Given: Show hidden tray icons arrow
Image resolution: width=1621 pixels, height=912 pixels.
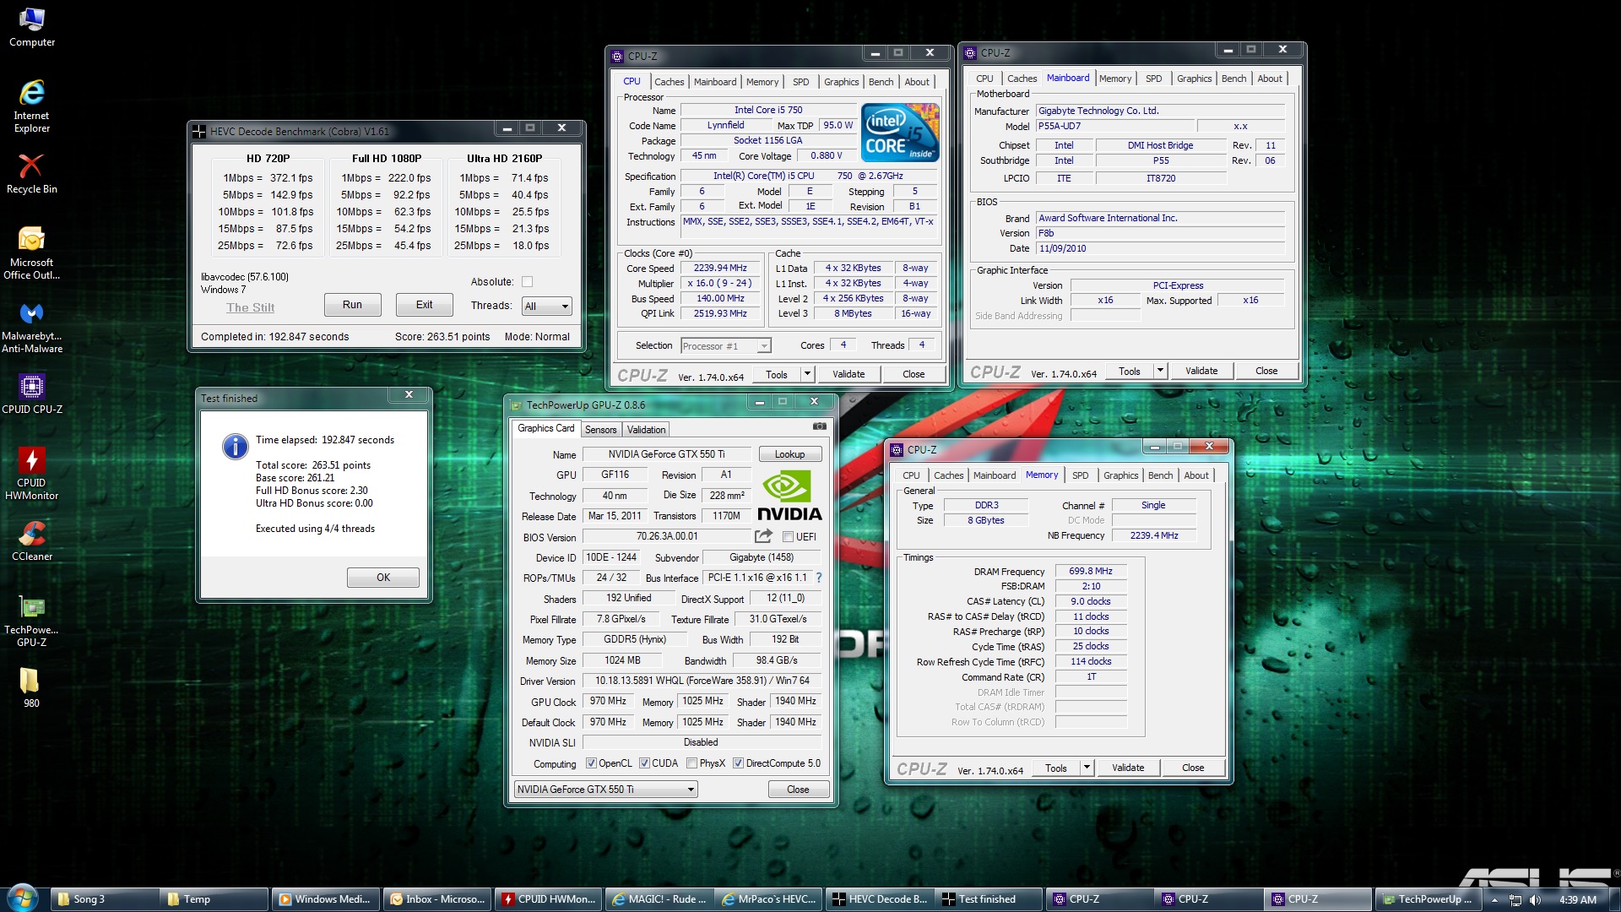Looking at the screenshot, I should (1494, 899).
